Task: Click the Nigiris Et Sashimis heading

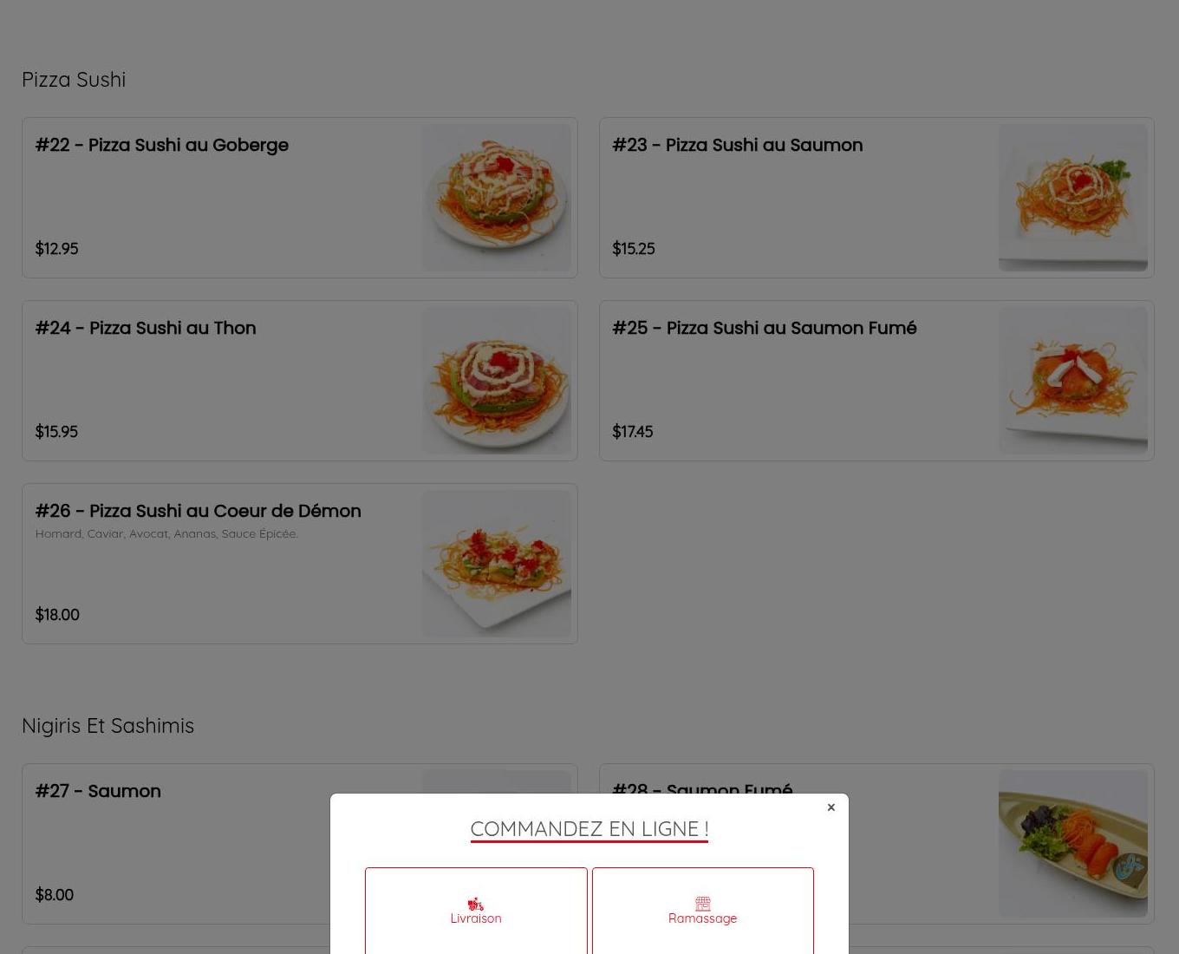Action: click(x=107, y=725)
